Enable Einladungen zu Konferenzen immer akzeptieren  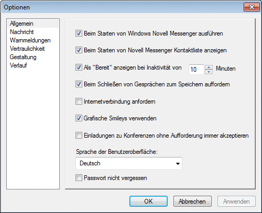[79, 136]
